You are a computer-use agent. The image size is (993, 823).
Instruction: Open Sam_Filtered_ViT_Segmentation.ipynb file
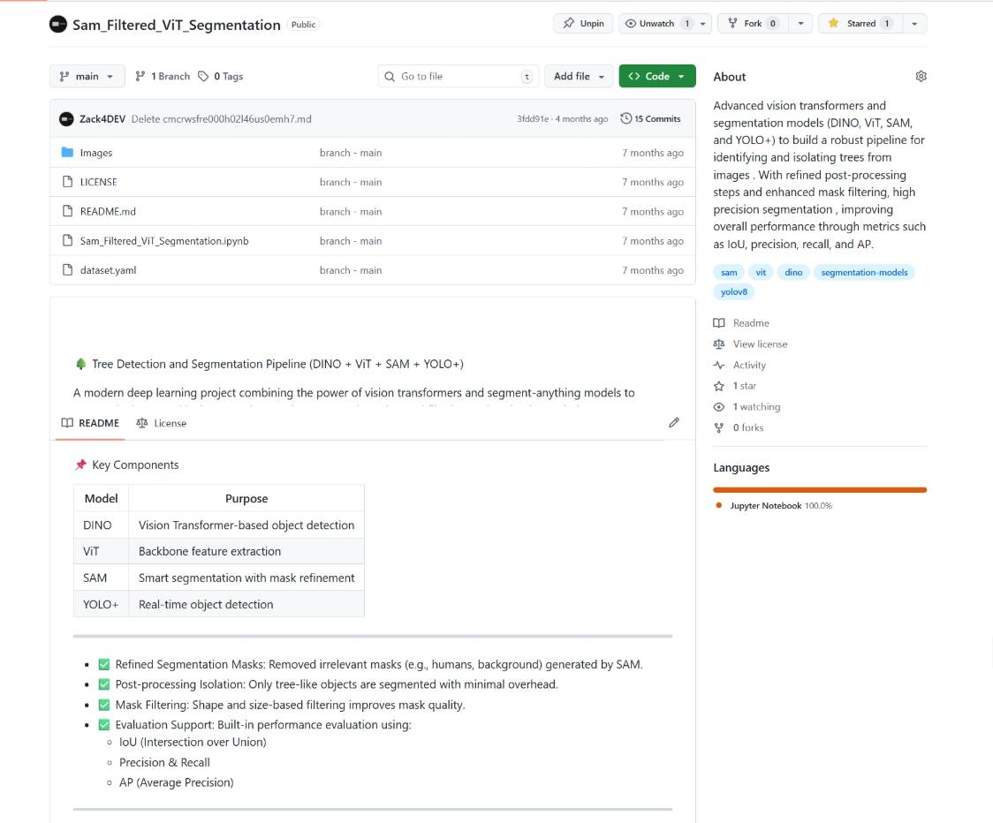(164, 240)
